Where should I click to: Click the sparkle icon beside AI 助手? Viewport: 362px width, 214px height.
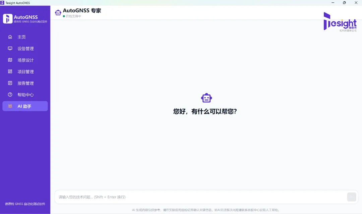10,106
